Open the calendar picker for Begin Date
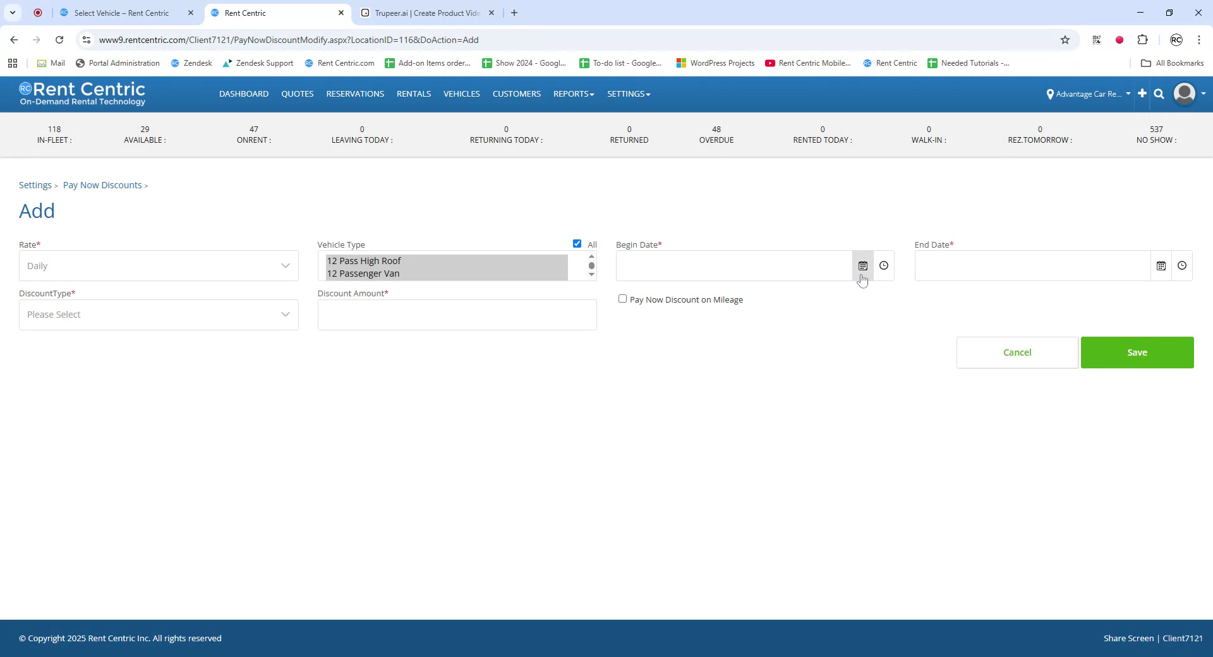The image size is (1213, 657). click(863, 265)
